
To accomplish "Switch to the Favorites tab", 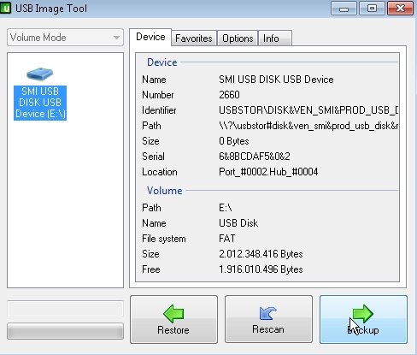I will click(x=194, y=38).
